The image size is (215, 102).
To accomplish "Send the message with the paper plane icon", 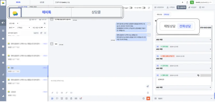I will coord(147,86).
